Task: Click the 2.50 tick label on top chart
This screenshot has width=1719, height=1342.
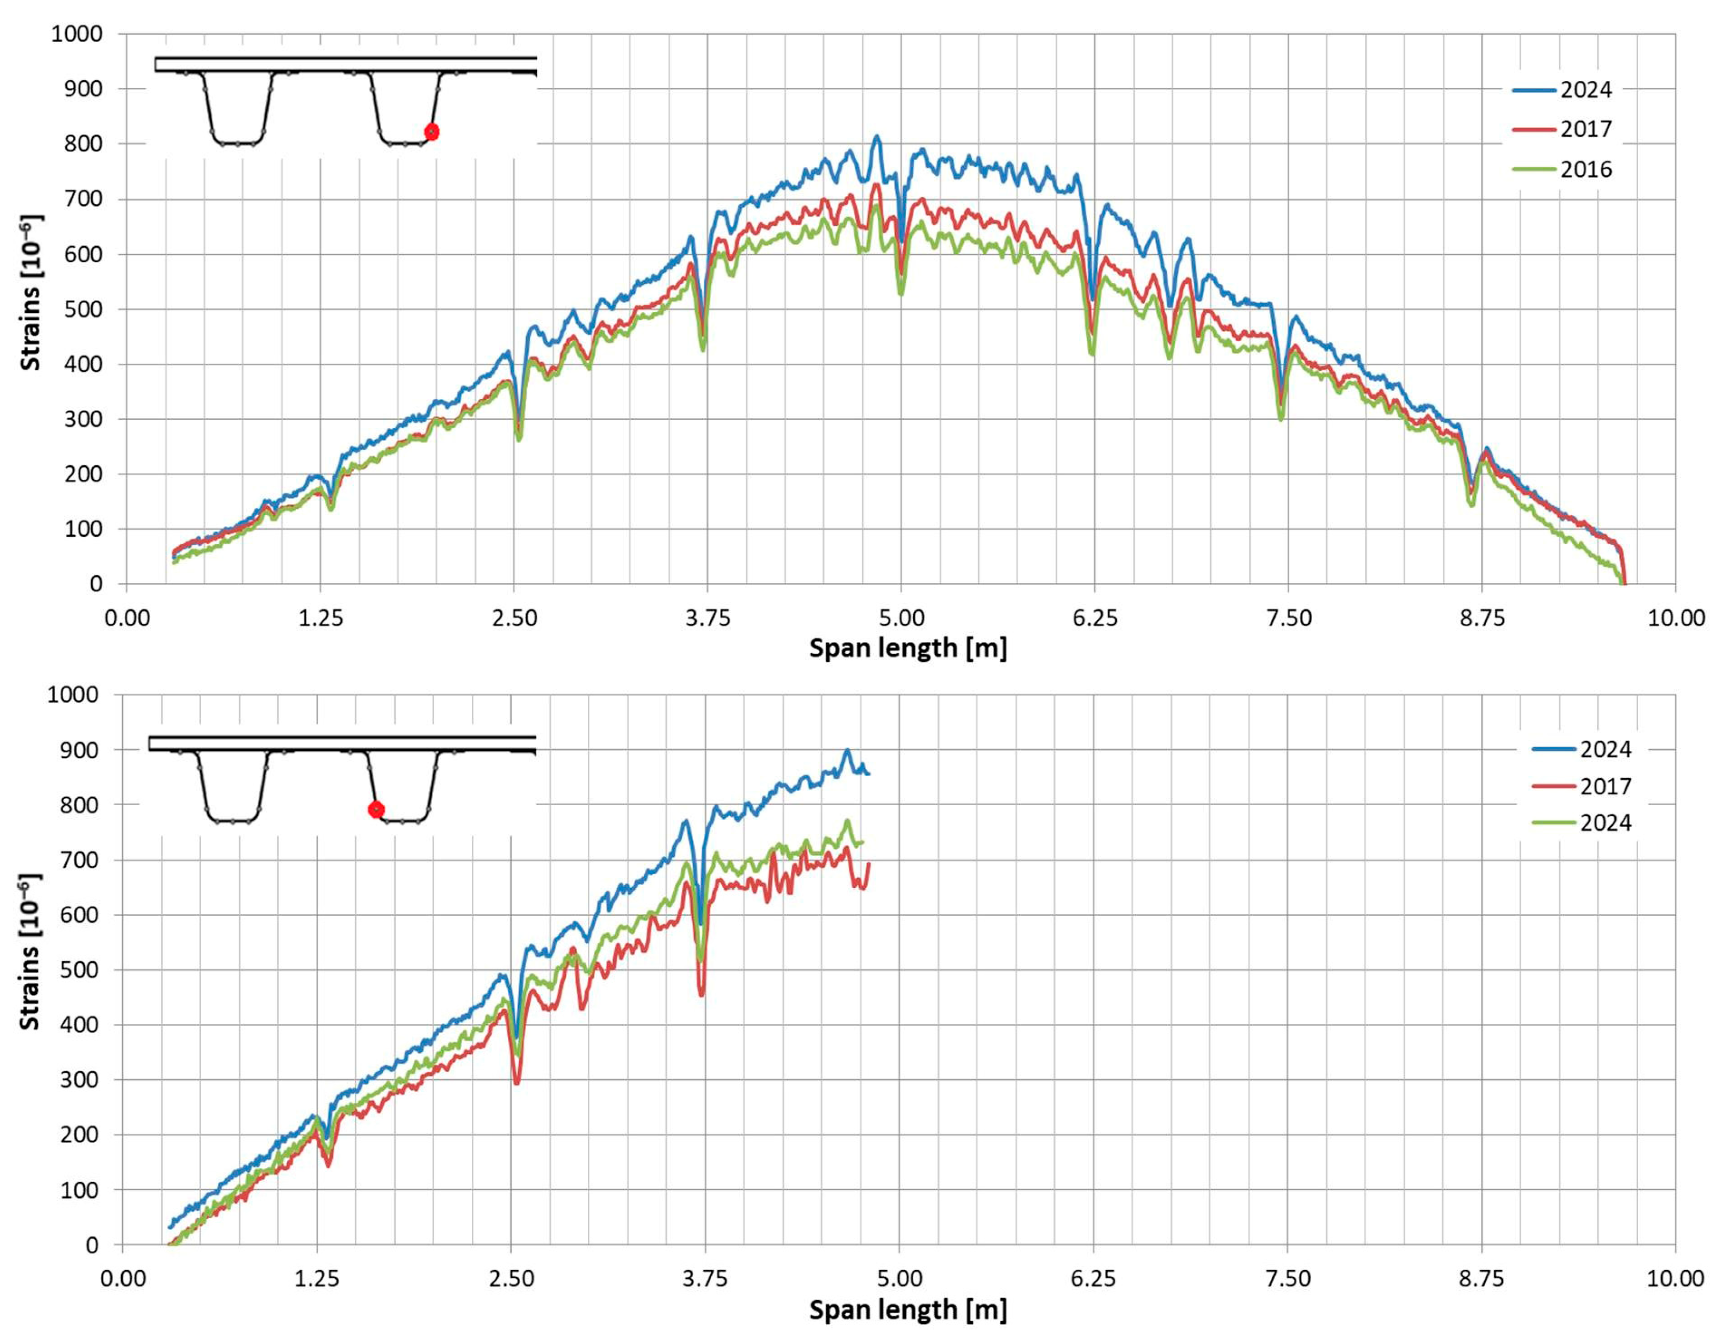Action: 514,618
